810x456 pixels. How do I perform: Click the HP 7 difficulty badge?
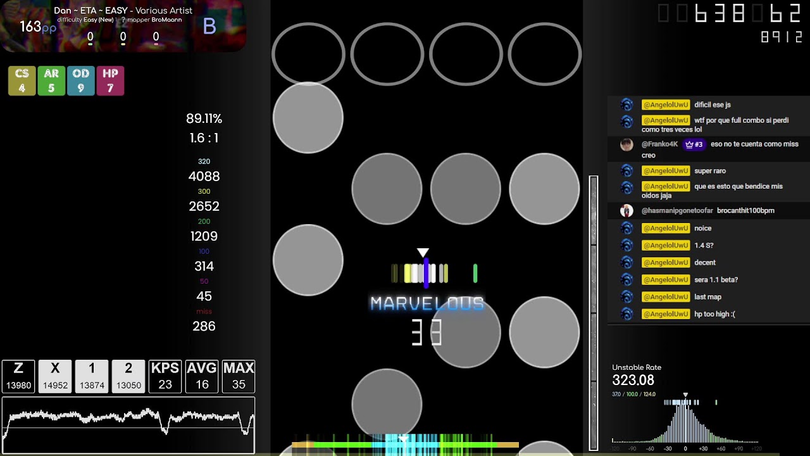coord(110,81)
